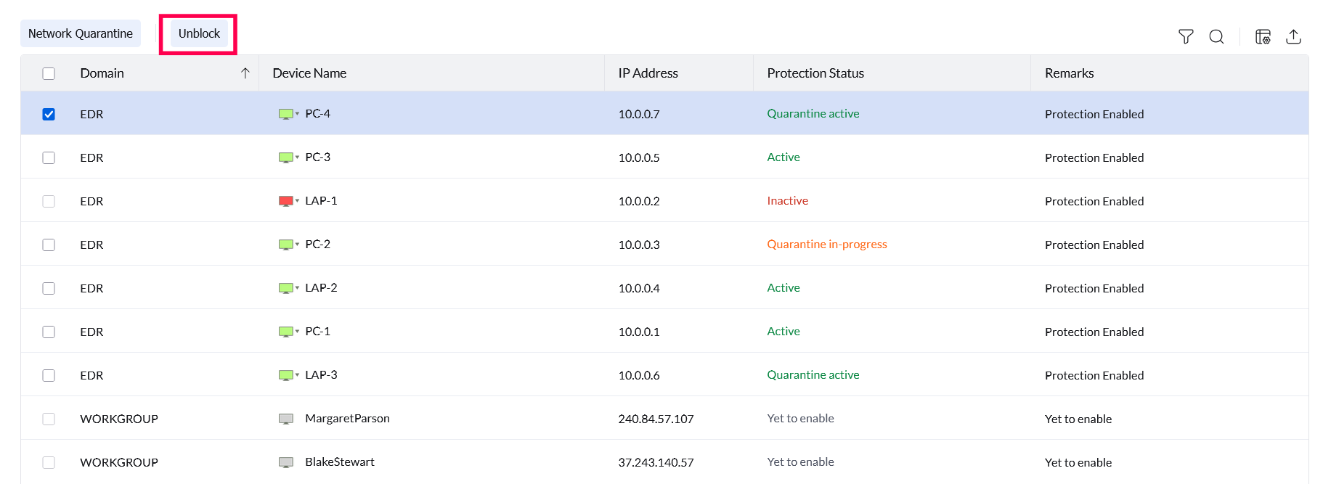Expand the dropdown arrow next to PC-3

296,157
